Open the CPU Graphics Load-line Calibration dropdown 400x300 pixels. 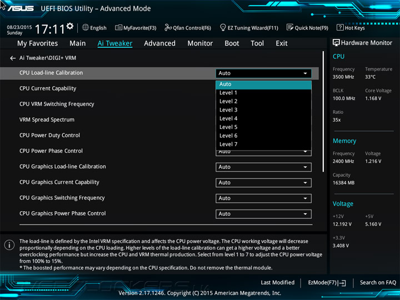(x=263, y=167)
